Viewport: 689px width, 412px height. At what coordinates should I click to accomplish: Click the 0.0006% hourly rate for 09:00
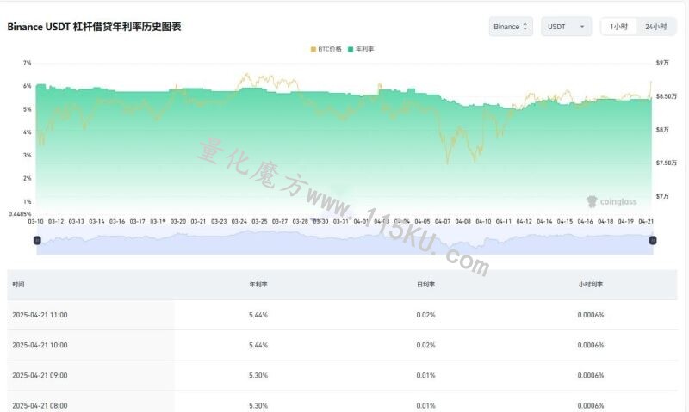[591, 376]
